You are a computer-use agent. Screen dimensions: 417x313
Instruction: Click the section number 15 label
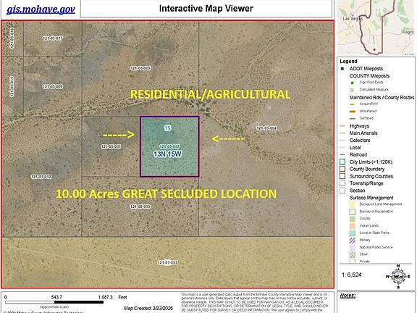[x=167, y=128]
